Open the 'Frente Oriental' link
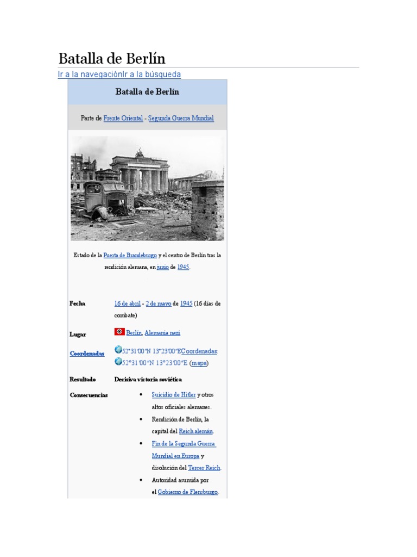 123,118
